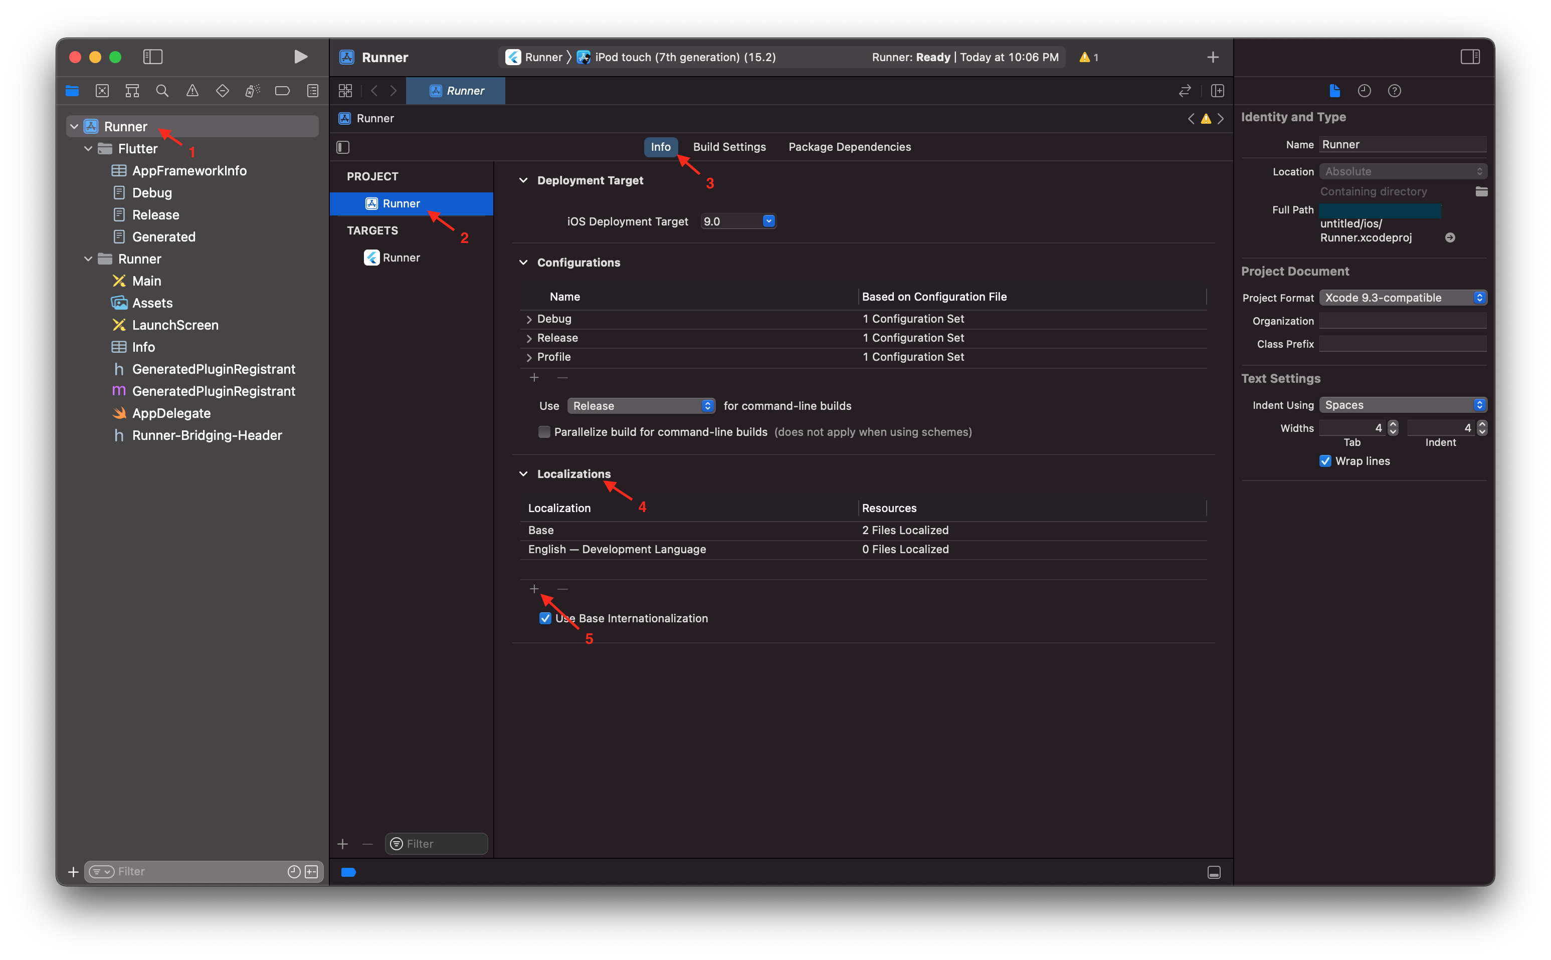Image resolution: width=1551 pixels, height=960 pixels.
Task: Toggle Use Base Internationalization checkbox
Action: [x=545, y=618]
